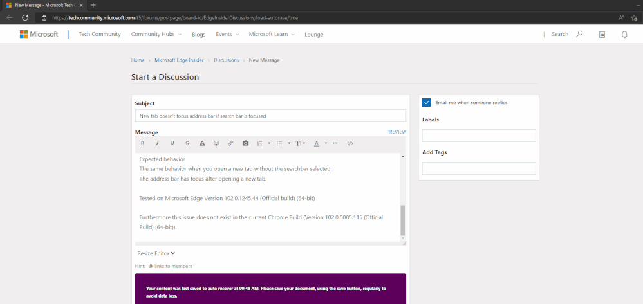
Task: Insert a spoiler tag using warning icon
Action: 202,143
